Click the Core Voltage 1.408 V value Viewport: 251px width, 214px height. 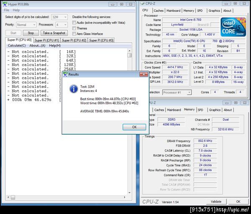(210, 35)
